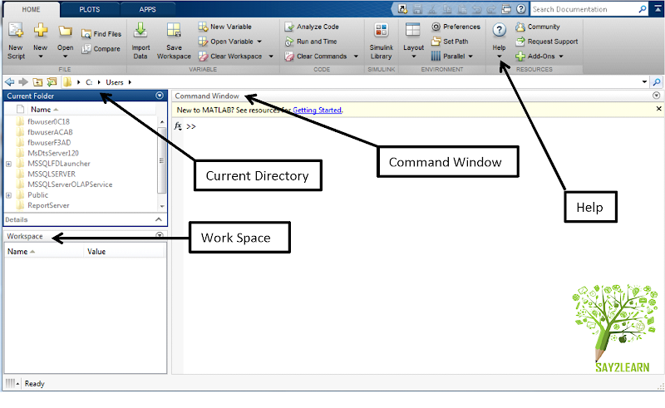Open the Compare tool
This screenshot has width=665, height=408.
[101, 49]
